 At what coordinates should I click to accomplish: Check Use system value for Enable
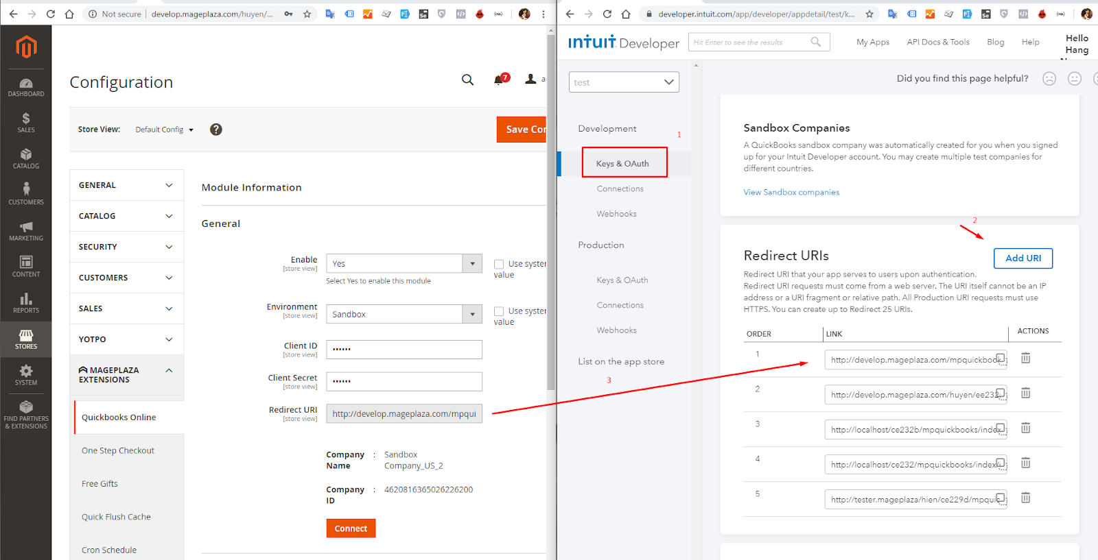499,264
